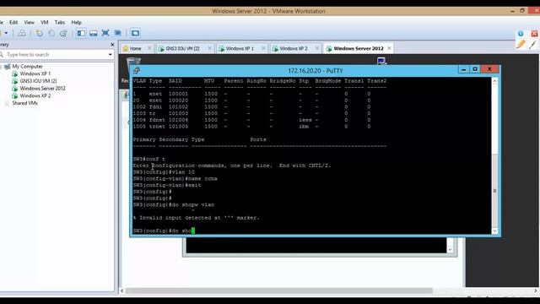540x304 pixels.
Task: Click the VM view left scroll arrow
Action: [x=121, y=290]
